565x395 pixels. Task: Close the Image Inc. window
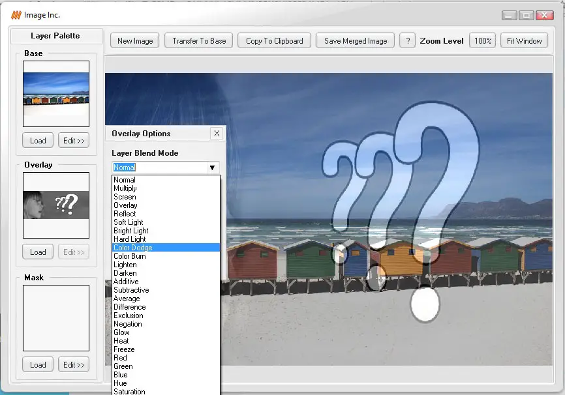point(545,15)
